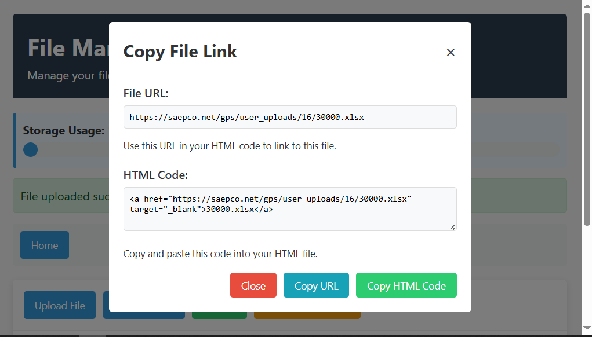Click inside the File URL field
592x337 pixels.
tap(290, 117)
